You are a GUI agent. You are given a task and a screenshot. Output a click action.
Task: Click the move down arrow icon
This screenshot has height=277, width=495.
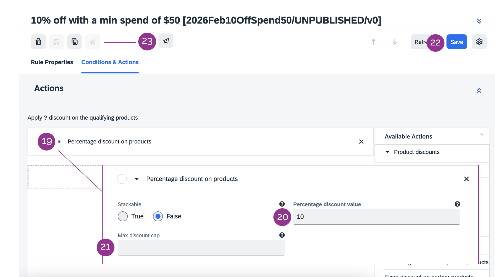395,42
